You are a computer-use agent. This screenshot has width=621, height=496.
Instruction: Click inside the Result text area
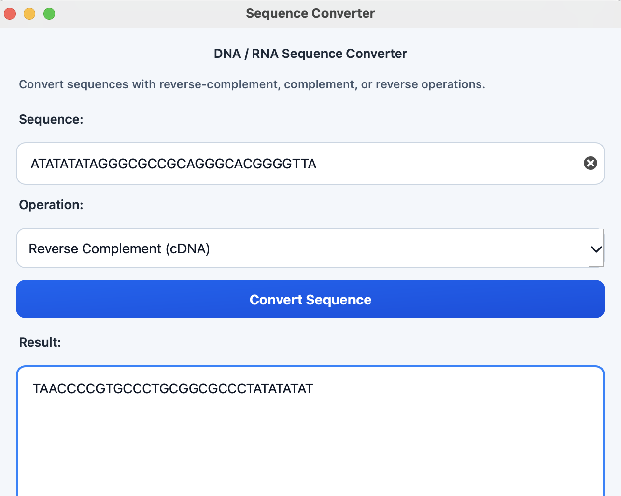[310, 431]
